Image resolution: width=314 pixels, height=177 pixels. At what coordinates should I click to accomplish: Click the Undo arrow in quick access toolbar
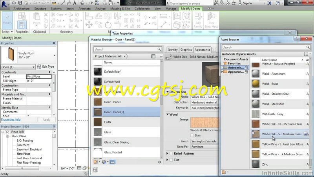point(35,3)
